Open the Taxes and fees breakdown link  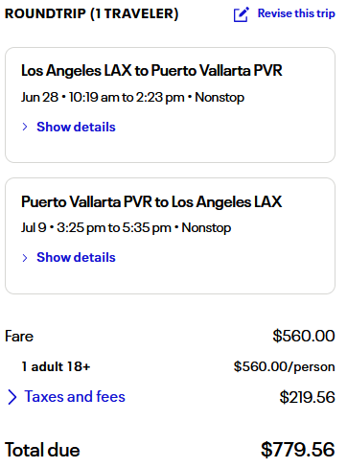75,397
